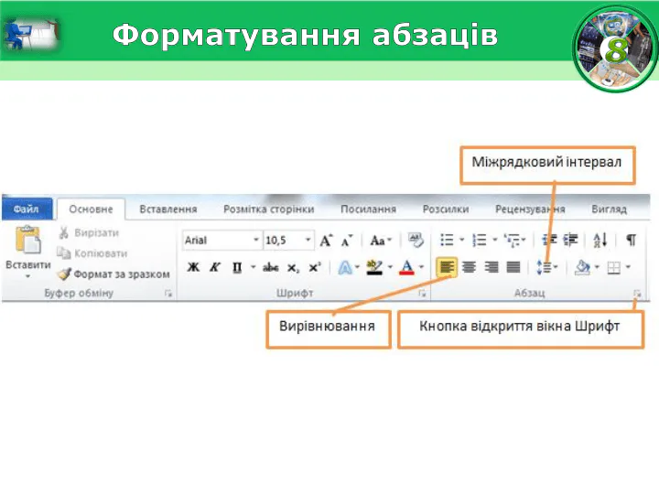The width and height of the screenshot is (659, 494).
Task: Show paragraph marks with the pilcrow icon
Action: (x=631, y=241)
